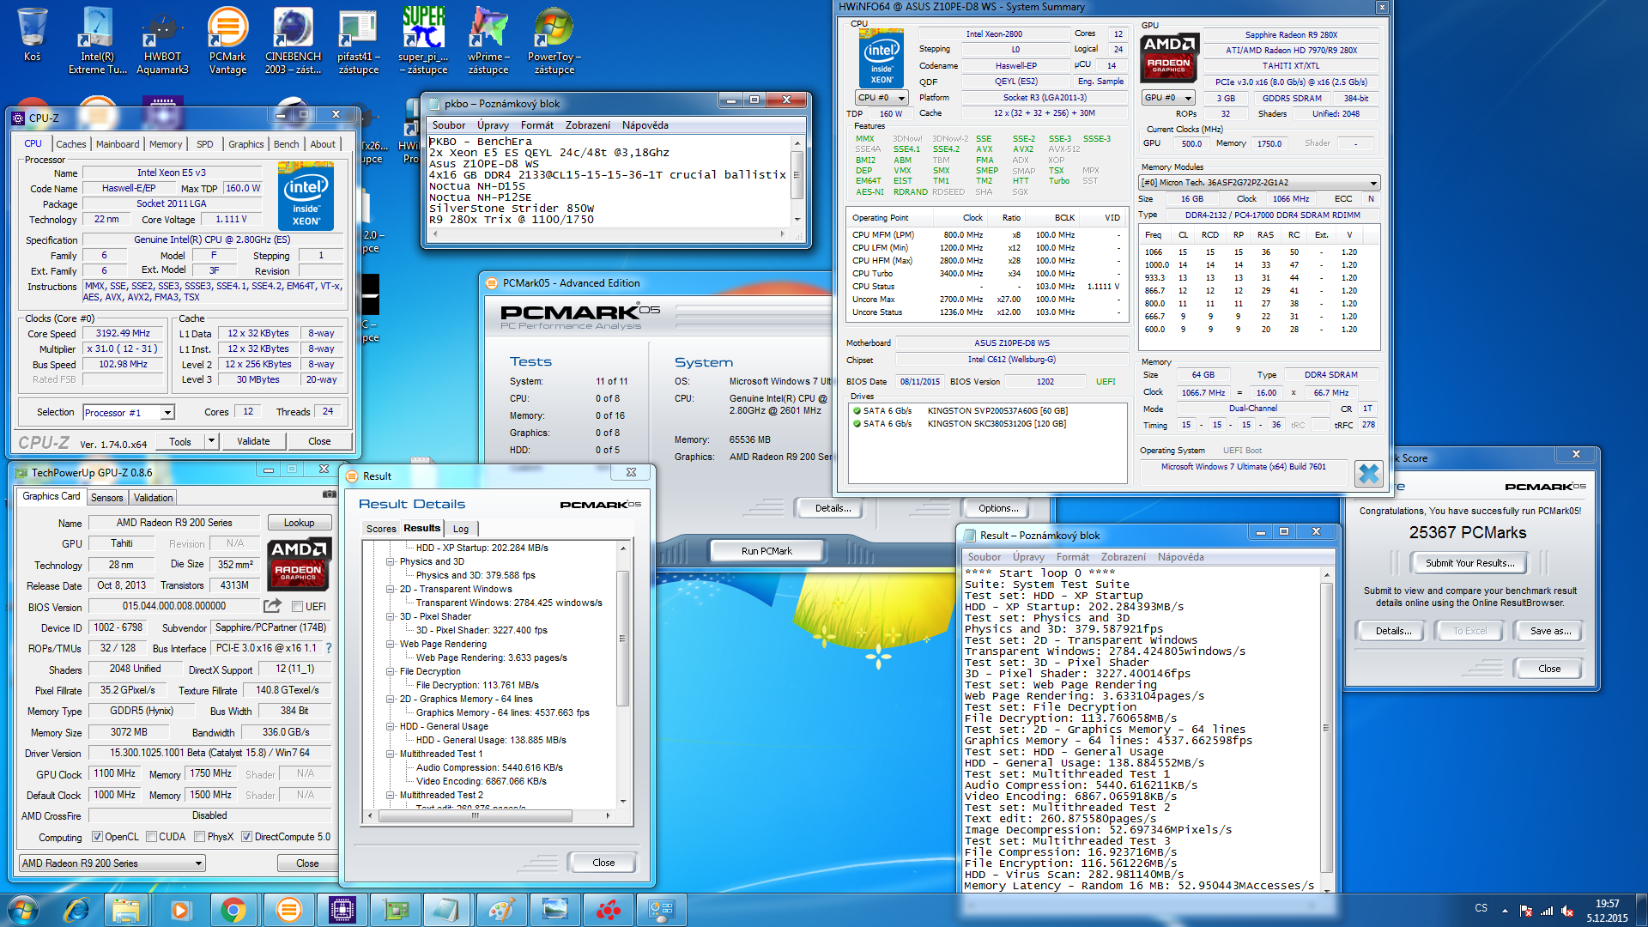Toggle PhysX checkbox in GPU-Z
Screen dimensions: 1648x927
(x=199, y=837)
